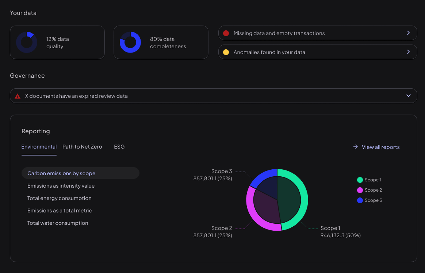Click the red dot on Missing data row
The height and width of the screenshot is (273, 425).
point(226,33)
